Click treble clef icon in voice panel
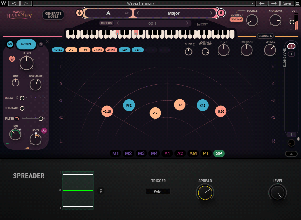Image resolution: width=301 pixels, height=220 pixels. 12,59
